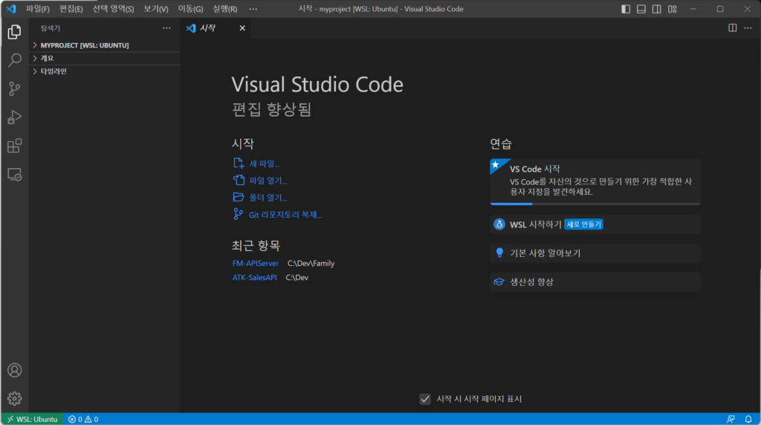Open recent project ATK-SalesAPI
Image resolution: width=761 pixels, height=425 pixels.
tap(254, 277)
